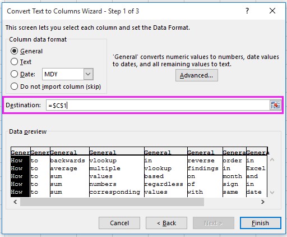Image resolution: width=287 pixels, height=237 pixels.
Task: Click inside the Destination input field
Action: [x=158, y=105]
